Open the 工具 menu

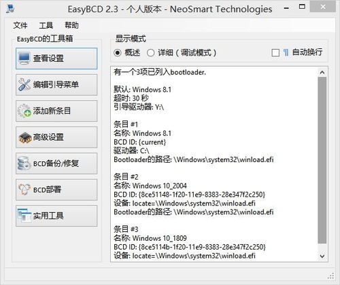click(x=46, y=25)
